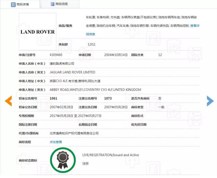The width and height of the screenshot is (217, 178).
Task: Click similar group value 1202;
Action: click(x=92, y=44)
